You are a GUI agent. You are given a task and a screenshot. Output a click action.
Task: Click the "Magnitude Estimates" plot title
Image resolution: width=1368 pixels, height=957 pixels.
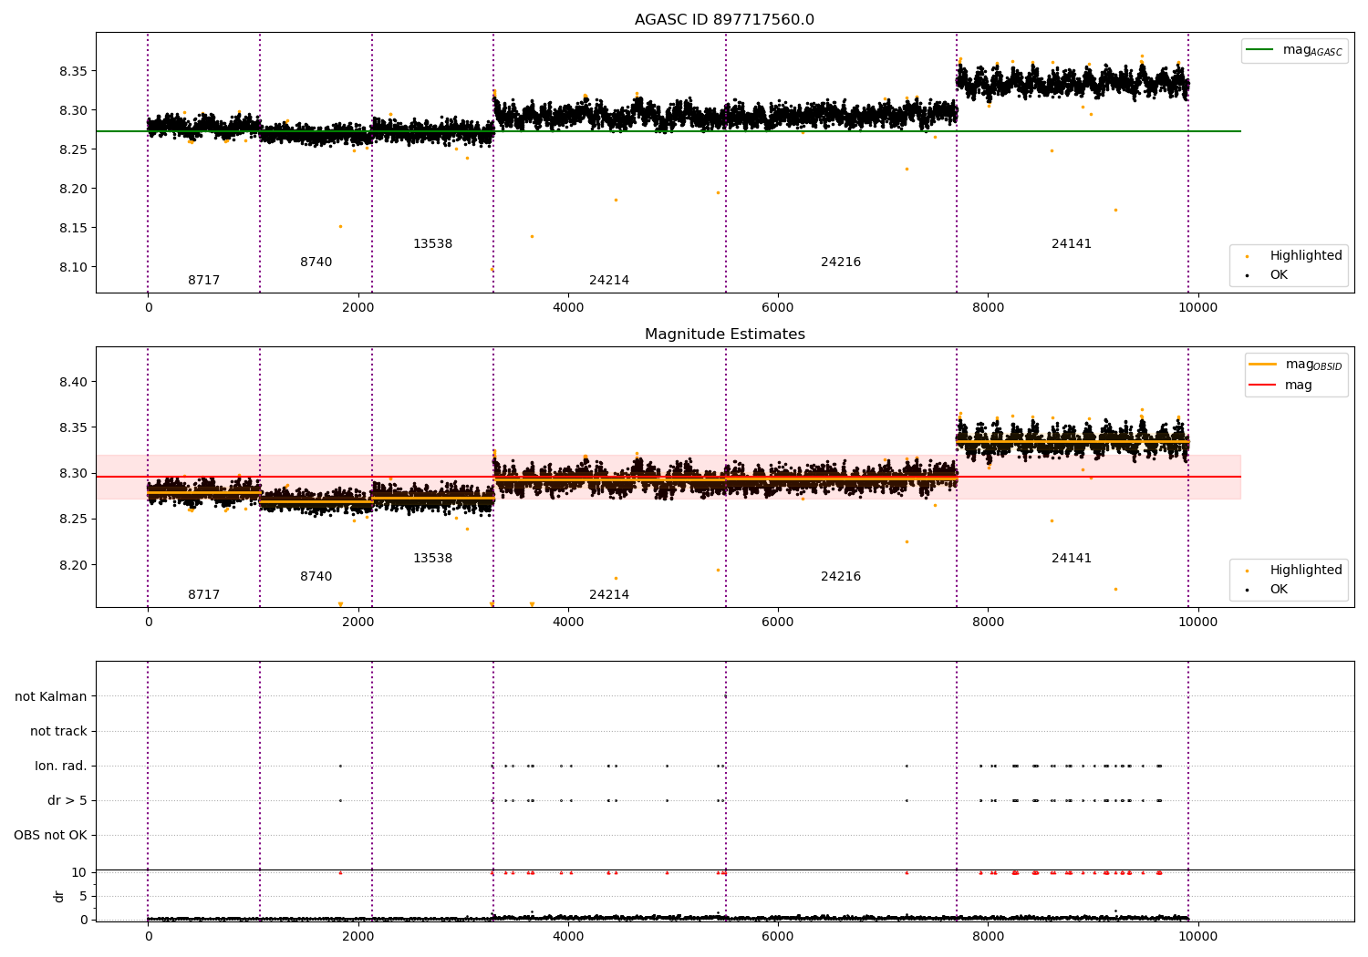(x=724, y=334)
